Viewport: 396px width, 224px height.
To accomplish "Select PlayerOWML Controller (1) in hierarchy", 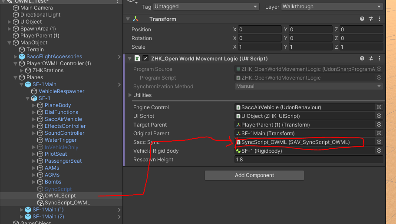I will [59, 64].
